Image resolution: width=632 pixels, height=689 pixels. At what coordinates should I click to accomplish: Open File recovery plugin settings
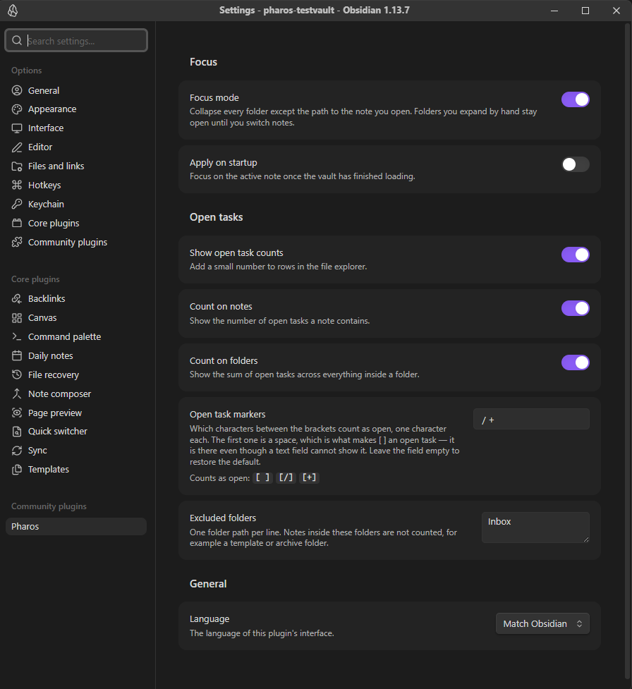(76, 374)
